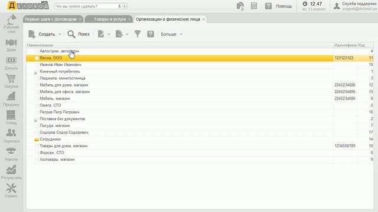
Task: Close the Первые шаги с Деловодом tab
Action: pos(80,19)
